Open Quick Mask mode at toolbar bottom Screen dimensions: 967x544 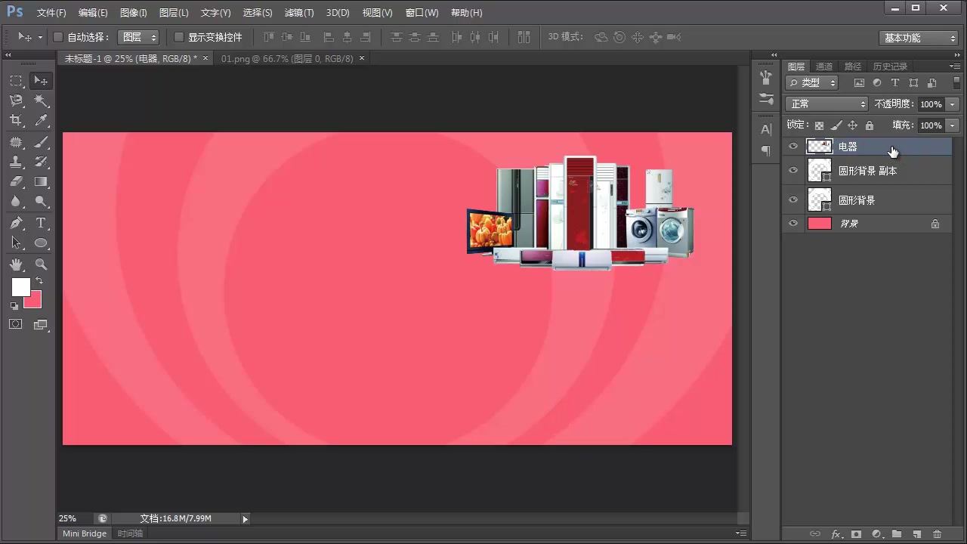[x=15, y=323]
